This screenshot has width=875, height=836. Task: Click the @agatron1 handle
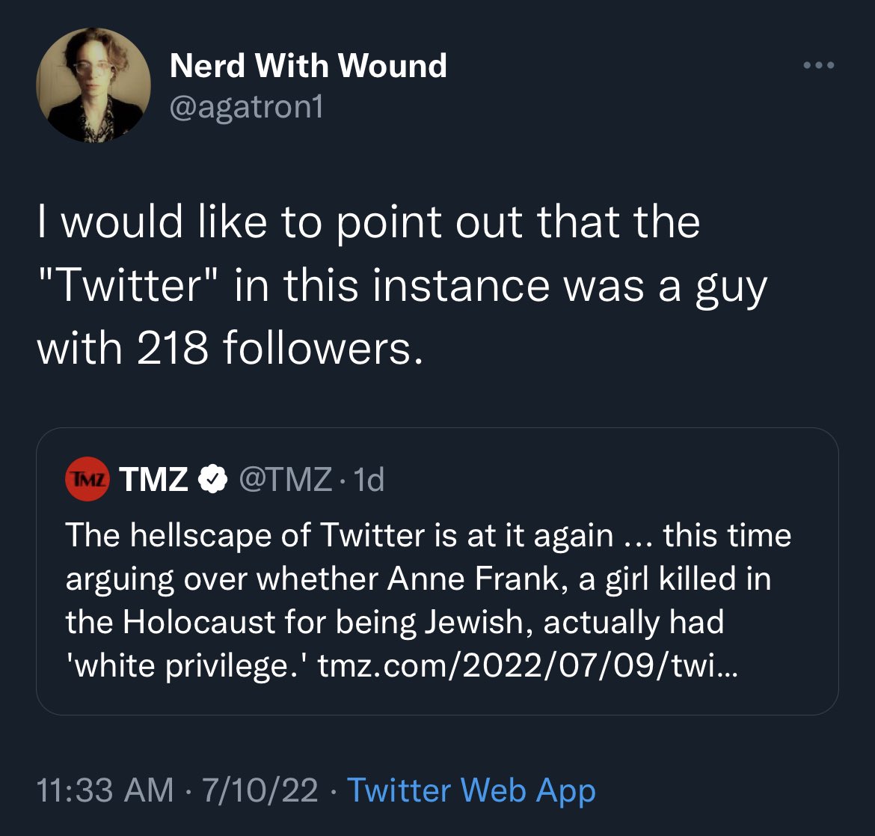247,108
